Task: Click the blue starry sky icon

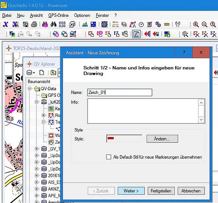Action: coord(93,24)
